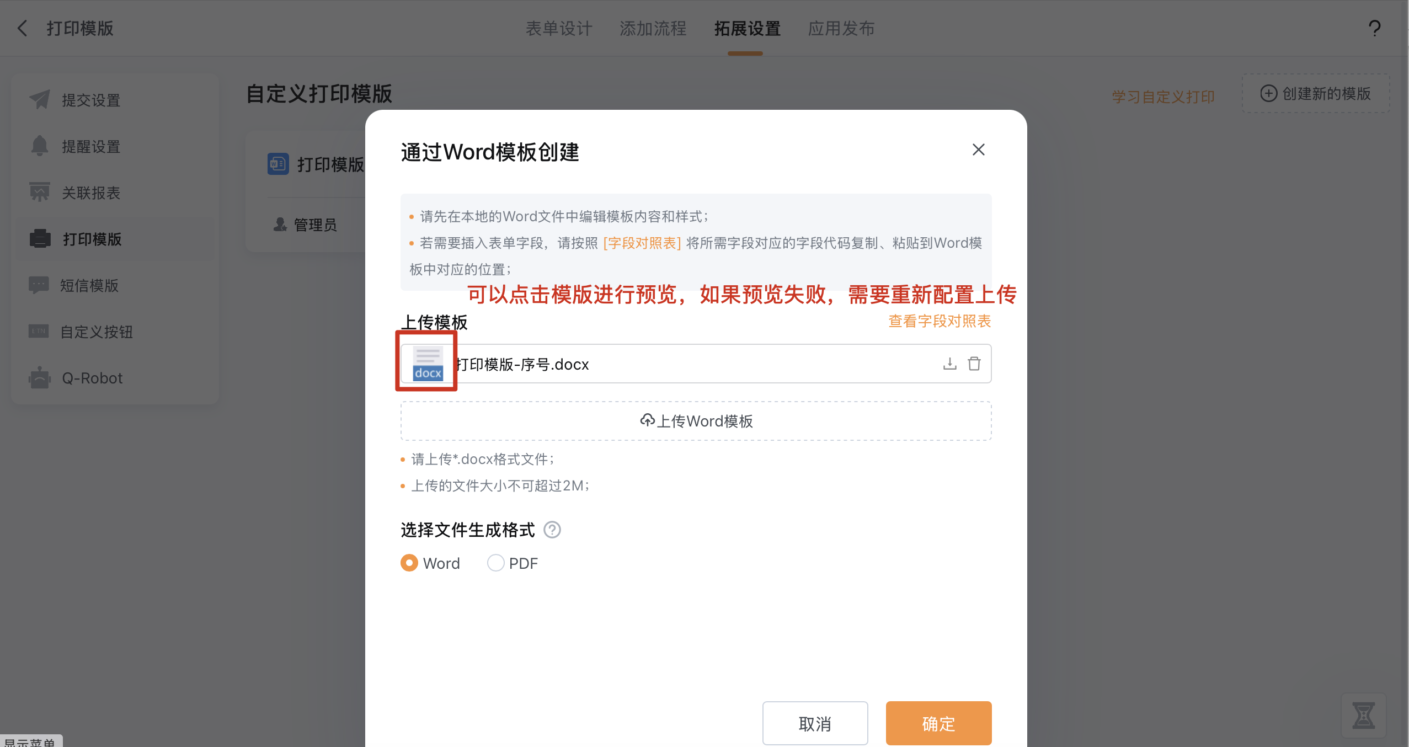
Task: Open 提醒设置 in the sidebar
Action: pos(115,146)
